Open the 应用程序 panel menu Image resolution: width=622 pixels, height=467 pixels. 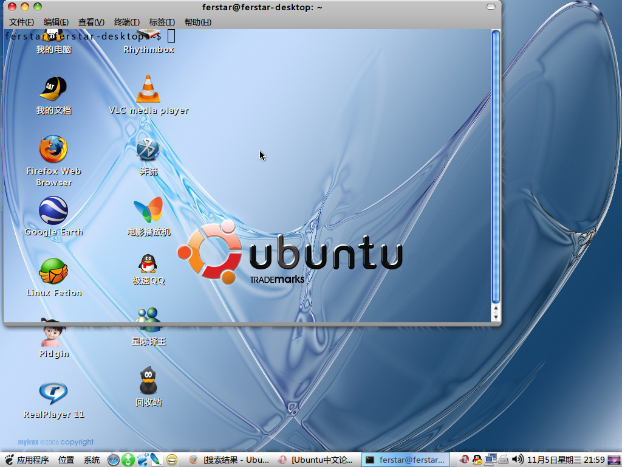tap(33, 460)
